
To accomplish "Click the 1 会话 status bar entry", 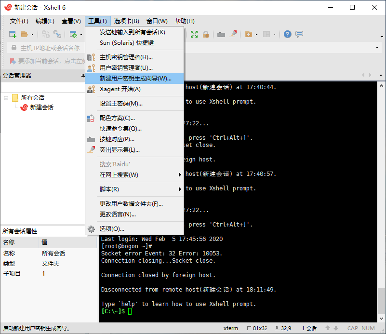I will [309, 328].
